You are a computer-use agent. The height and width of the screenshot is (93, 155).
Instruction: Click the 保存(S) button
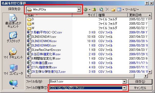pos(140,82)
